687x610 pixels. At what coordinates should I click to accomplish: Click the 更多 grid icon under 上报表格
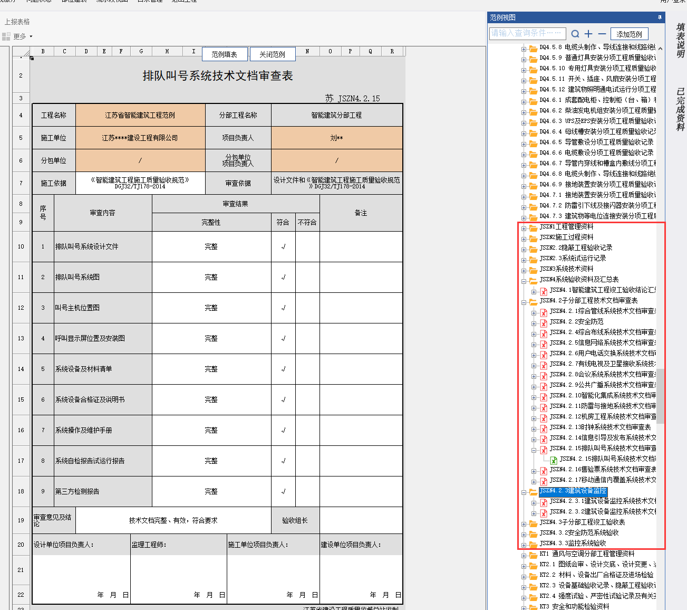click(6, 36)
